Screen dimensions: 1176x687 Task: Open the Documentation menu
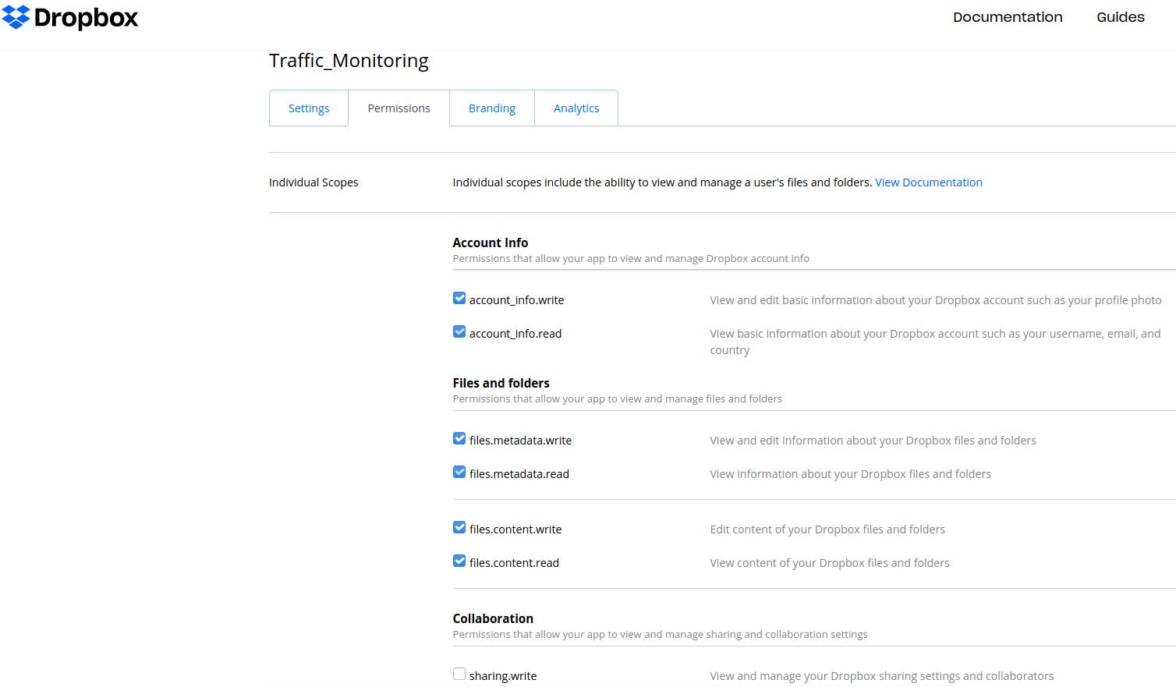click(1008, 17)
